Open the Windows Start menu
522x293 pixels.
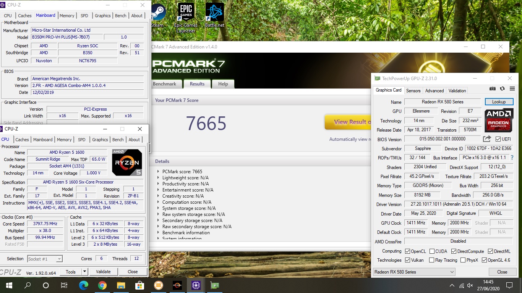(9, 285)
